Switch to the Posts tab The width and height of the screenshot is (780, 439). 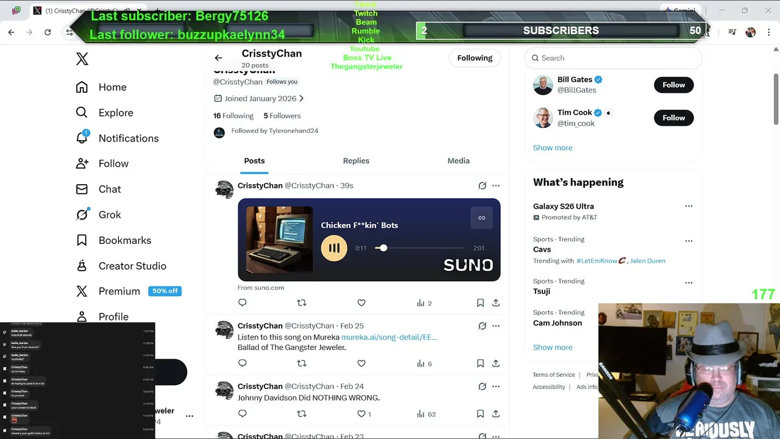(254, 161)
